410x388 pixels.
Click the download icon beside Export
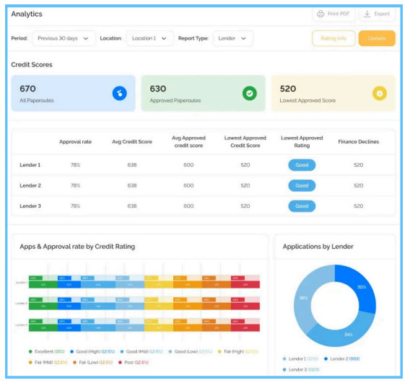[x=367, y=14]
